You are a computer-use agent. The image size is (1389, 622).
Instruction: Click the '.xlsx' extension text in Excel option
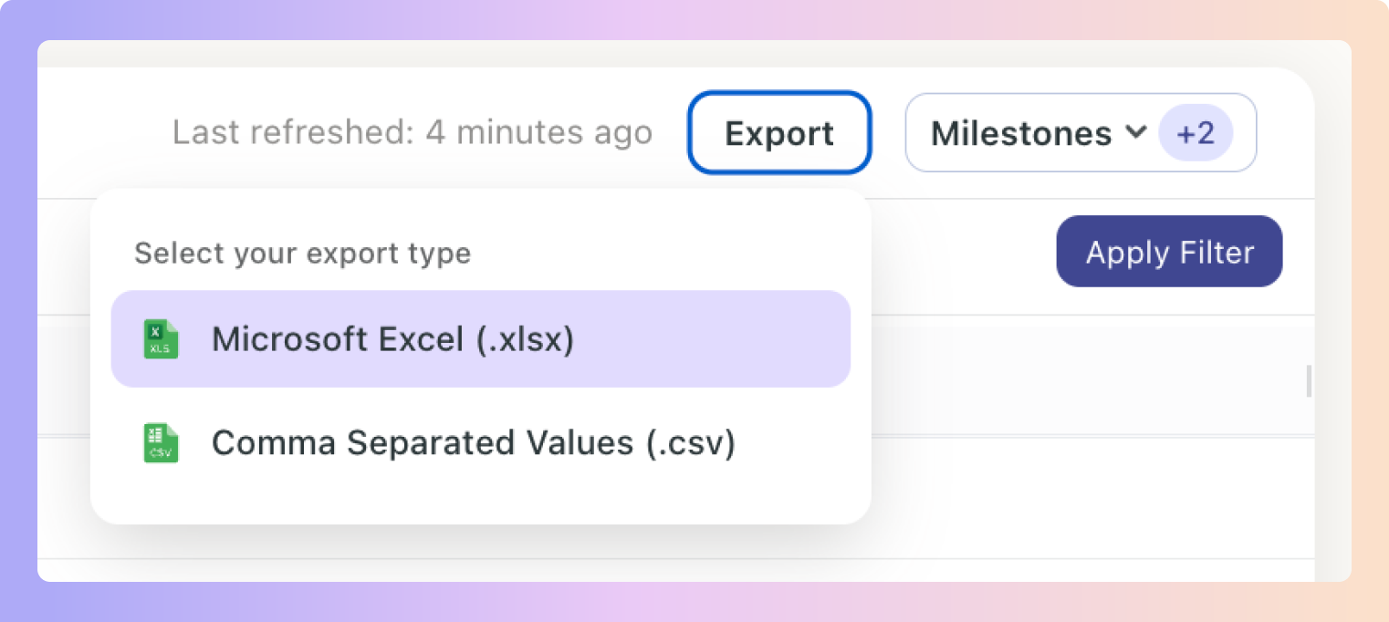[526, 339]
